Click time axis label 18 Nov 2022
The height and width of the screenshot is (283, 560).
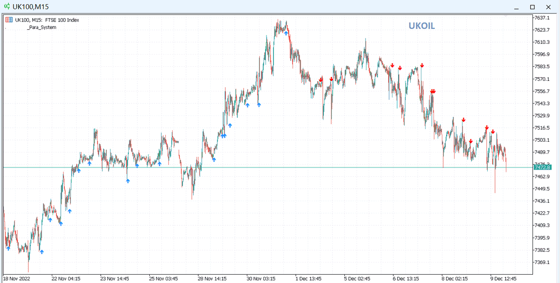[x=17, y=279]
